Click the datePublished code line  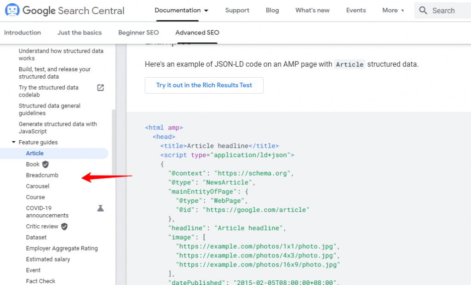(x=253, y=282)
